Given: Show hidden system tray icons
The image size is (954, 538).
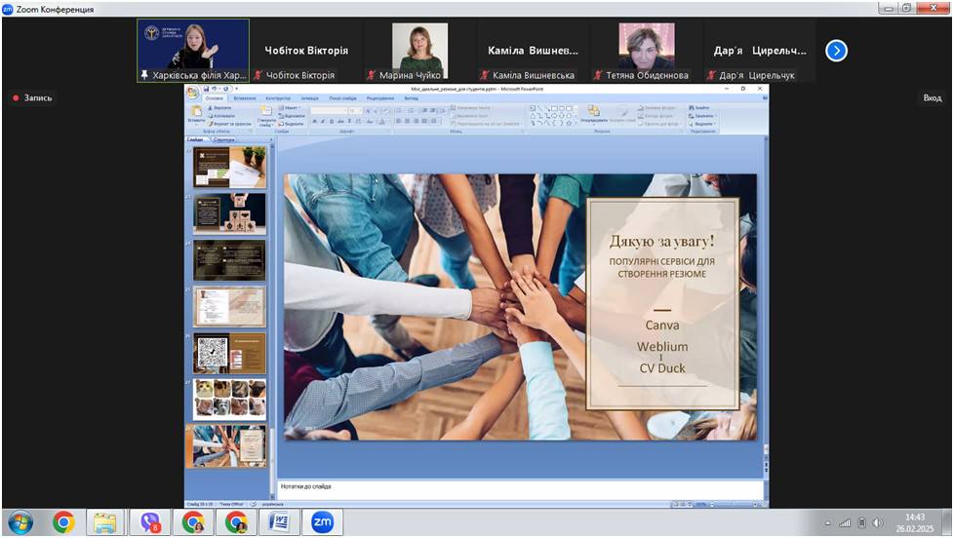Looking at the screenshot, I should coord(828,523).
